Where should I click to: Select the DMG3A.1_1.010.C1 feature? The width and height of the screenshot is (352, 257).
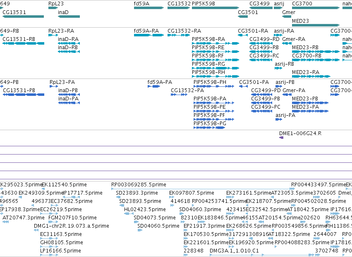coord(262,255)
